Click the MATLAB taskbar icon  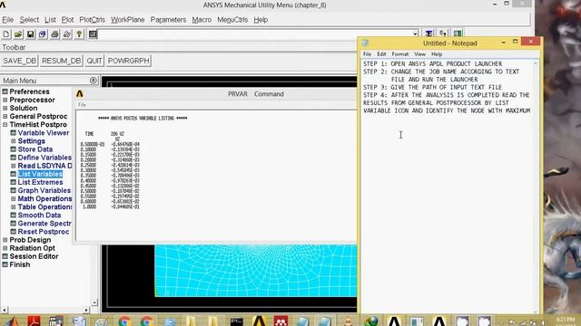[x=11, y=321]
